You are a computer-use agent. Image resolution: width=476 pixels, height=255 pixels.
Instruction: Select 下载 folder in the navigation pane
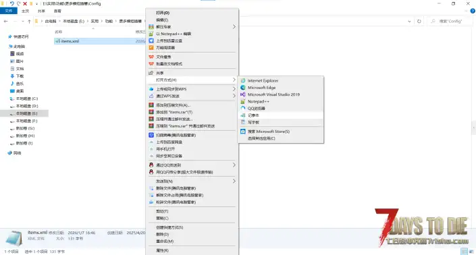(20, 76)
